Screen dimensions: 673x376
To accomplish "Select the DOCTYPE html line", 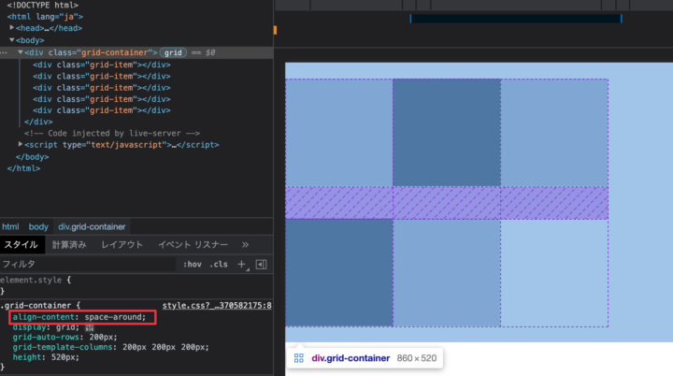I will coord(42,6).
